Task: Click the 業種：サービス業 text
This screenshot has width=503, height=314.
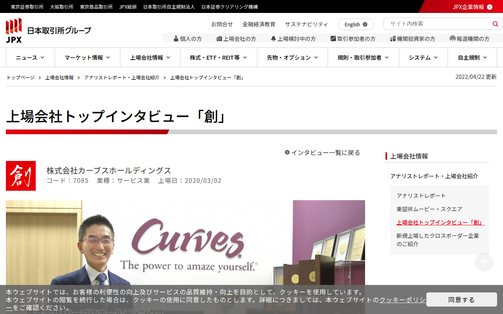Action: 123,181
